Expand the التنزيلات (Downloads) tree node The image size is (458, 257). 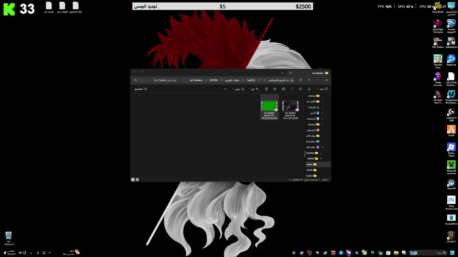pos(322,107)
